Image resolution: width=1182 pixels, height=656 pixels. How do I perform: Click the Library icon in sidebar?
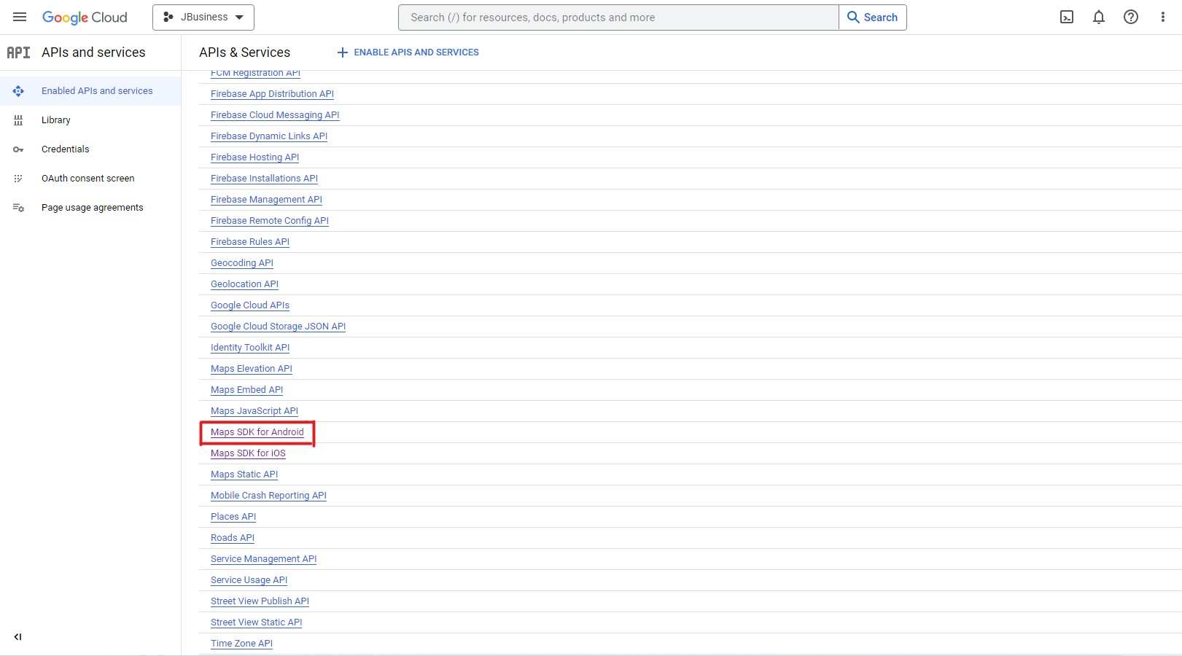[18, 120]
